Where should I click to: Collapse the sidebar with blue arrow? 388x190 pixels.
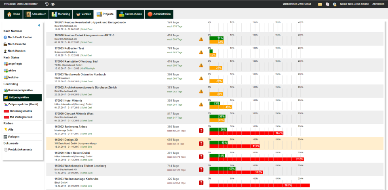[39, 25]
